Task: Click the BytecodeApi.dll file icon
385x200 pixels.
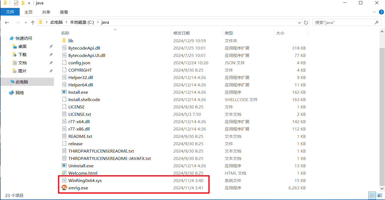Action: pyautogui.click(x=64, y=48)
